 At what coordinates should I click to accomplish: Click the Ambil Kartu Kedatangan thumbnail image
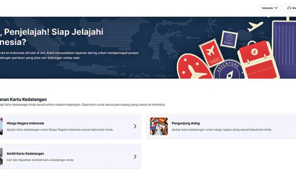(x=1, y=156)
